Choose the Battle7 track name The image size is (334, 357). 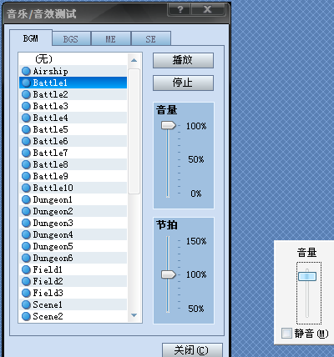(x=50, y=153)
